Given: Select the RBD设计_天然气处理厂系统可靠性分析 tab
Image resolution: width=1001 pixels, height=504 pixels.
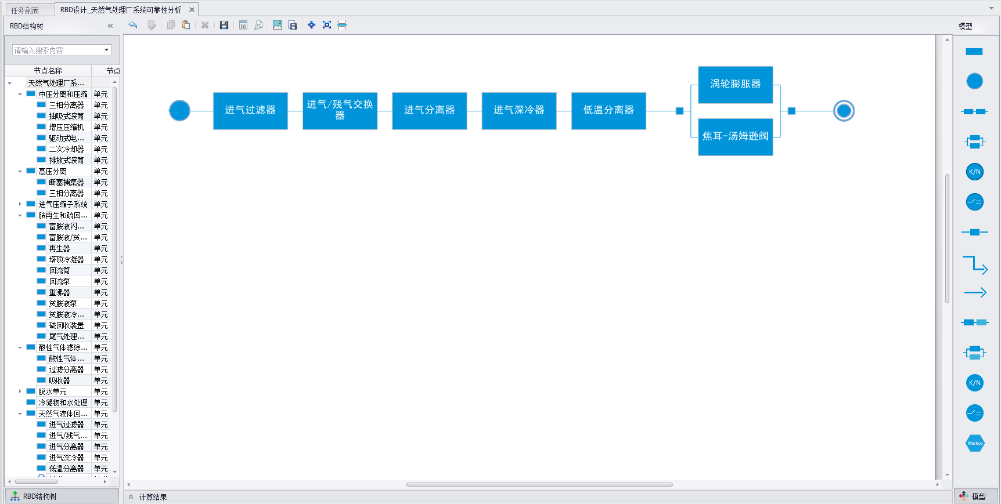Looking at the screenshot, I should pyautogui.click(x=121, y=10).
